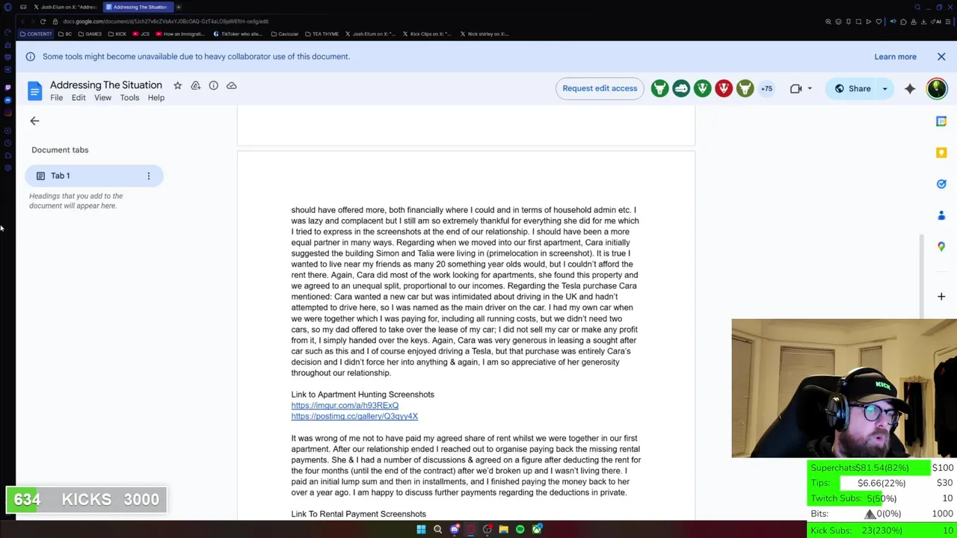Expand the video call dropdown arrow

coord(809,89)
